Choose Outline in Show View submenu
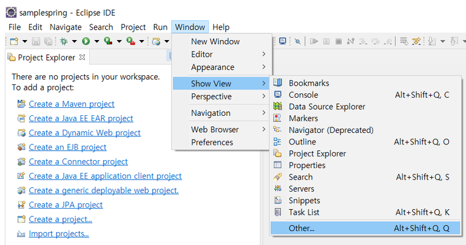Image resolution: width=466 pixels, height=245 pixels. coord(365,142)
